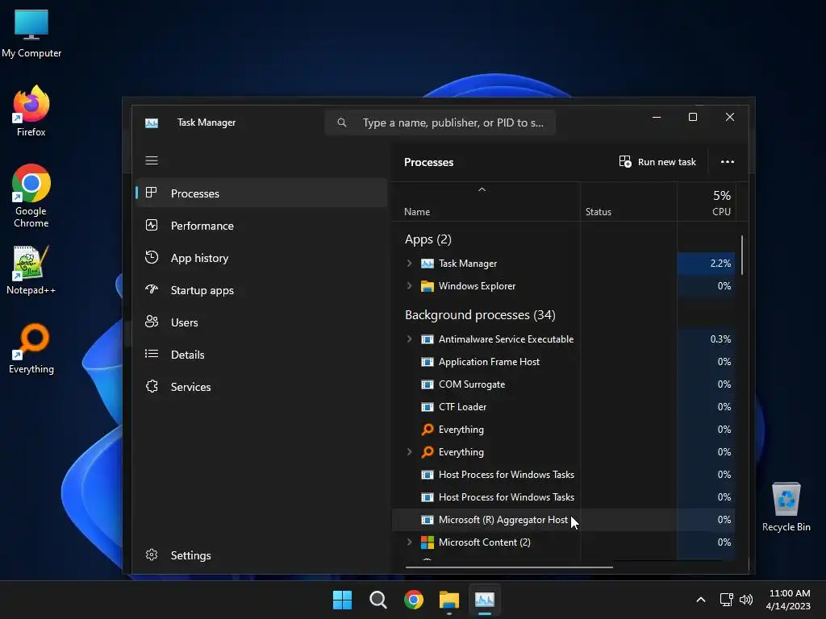Select the Microsoft (R) Aggregator Host row
This screenshot has width=826, height=619.
pos(564,520)
